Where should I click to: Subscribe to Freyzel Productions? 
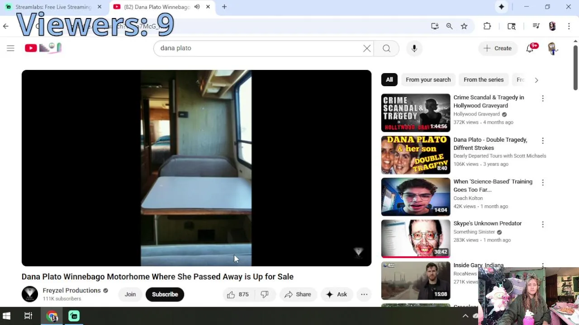165,294
